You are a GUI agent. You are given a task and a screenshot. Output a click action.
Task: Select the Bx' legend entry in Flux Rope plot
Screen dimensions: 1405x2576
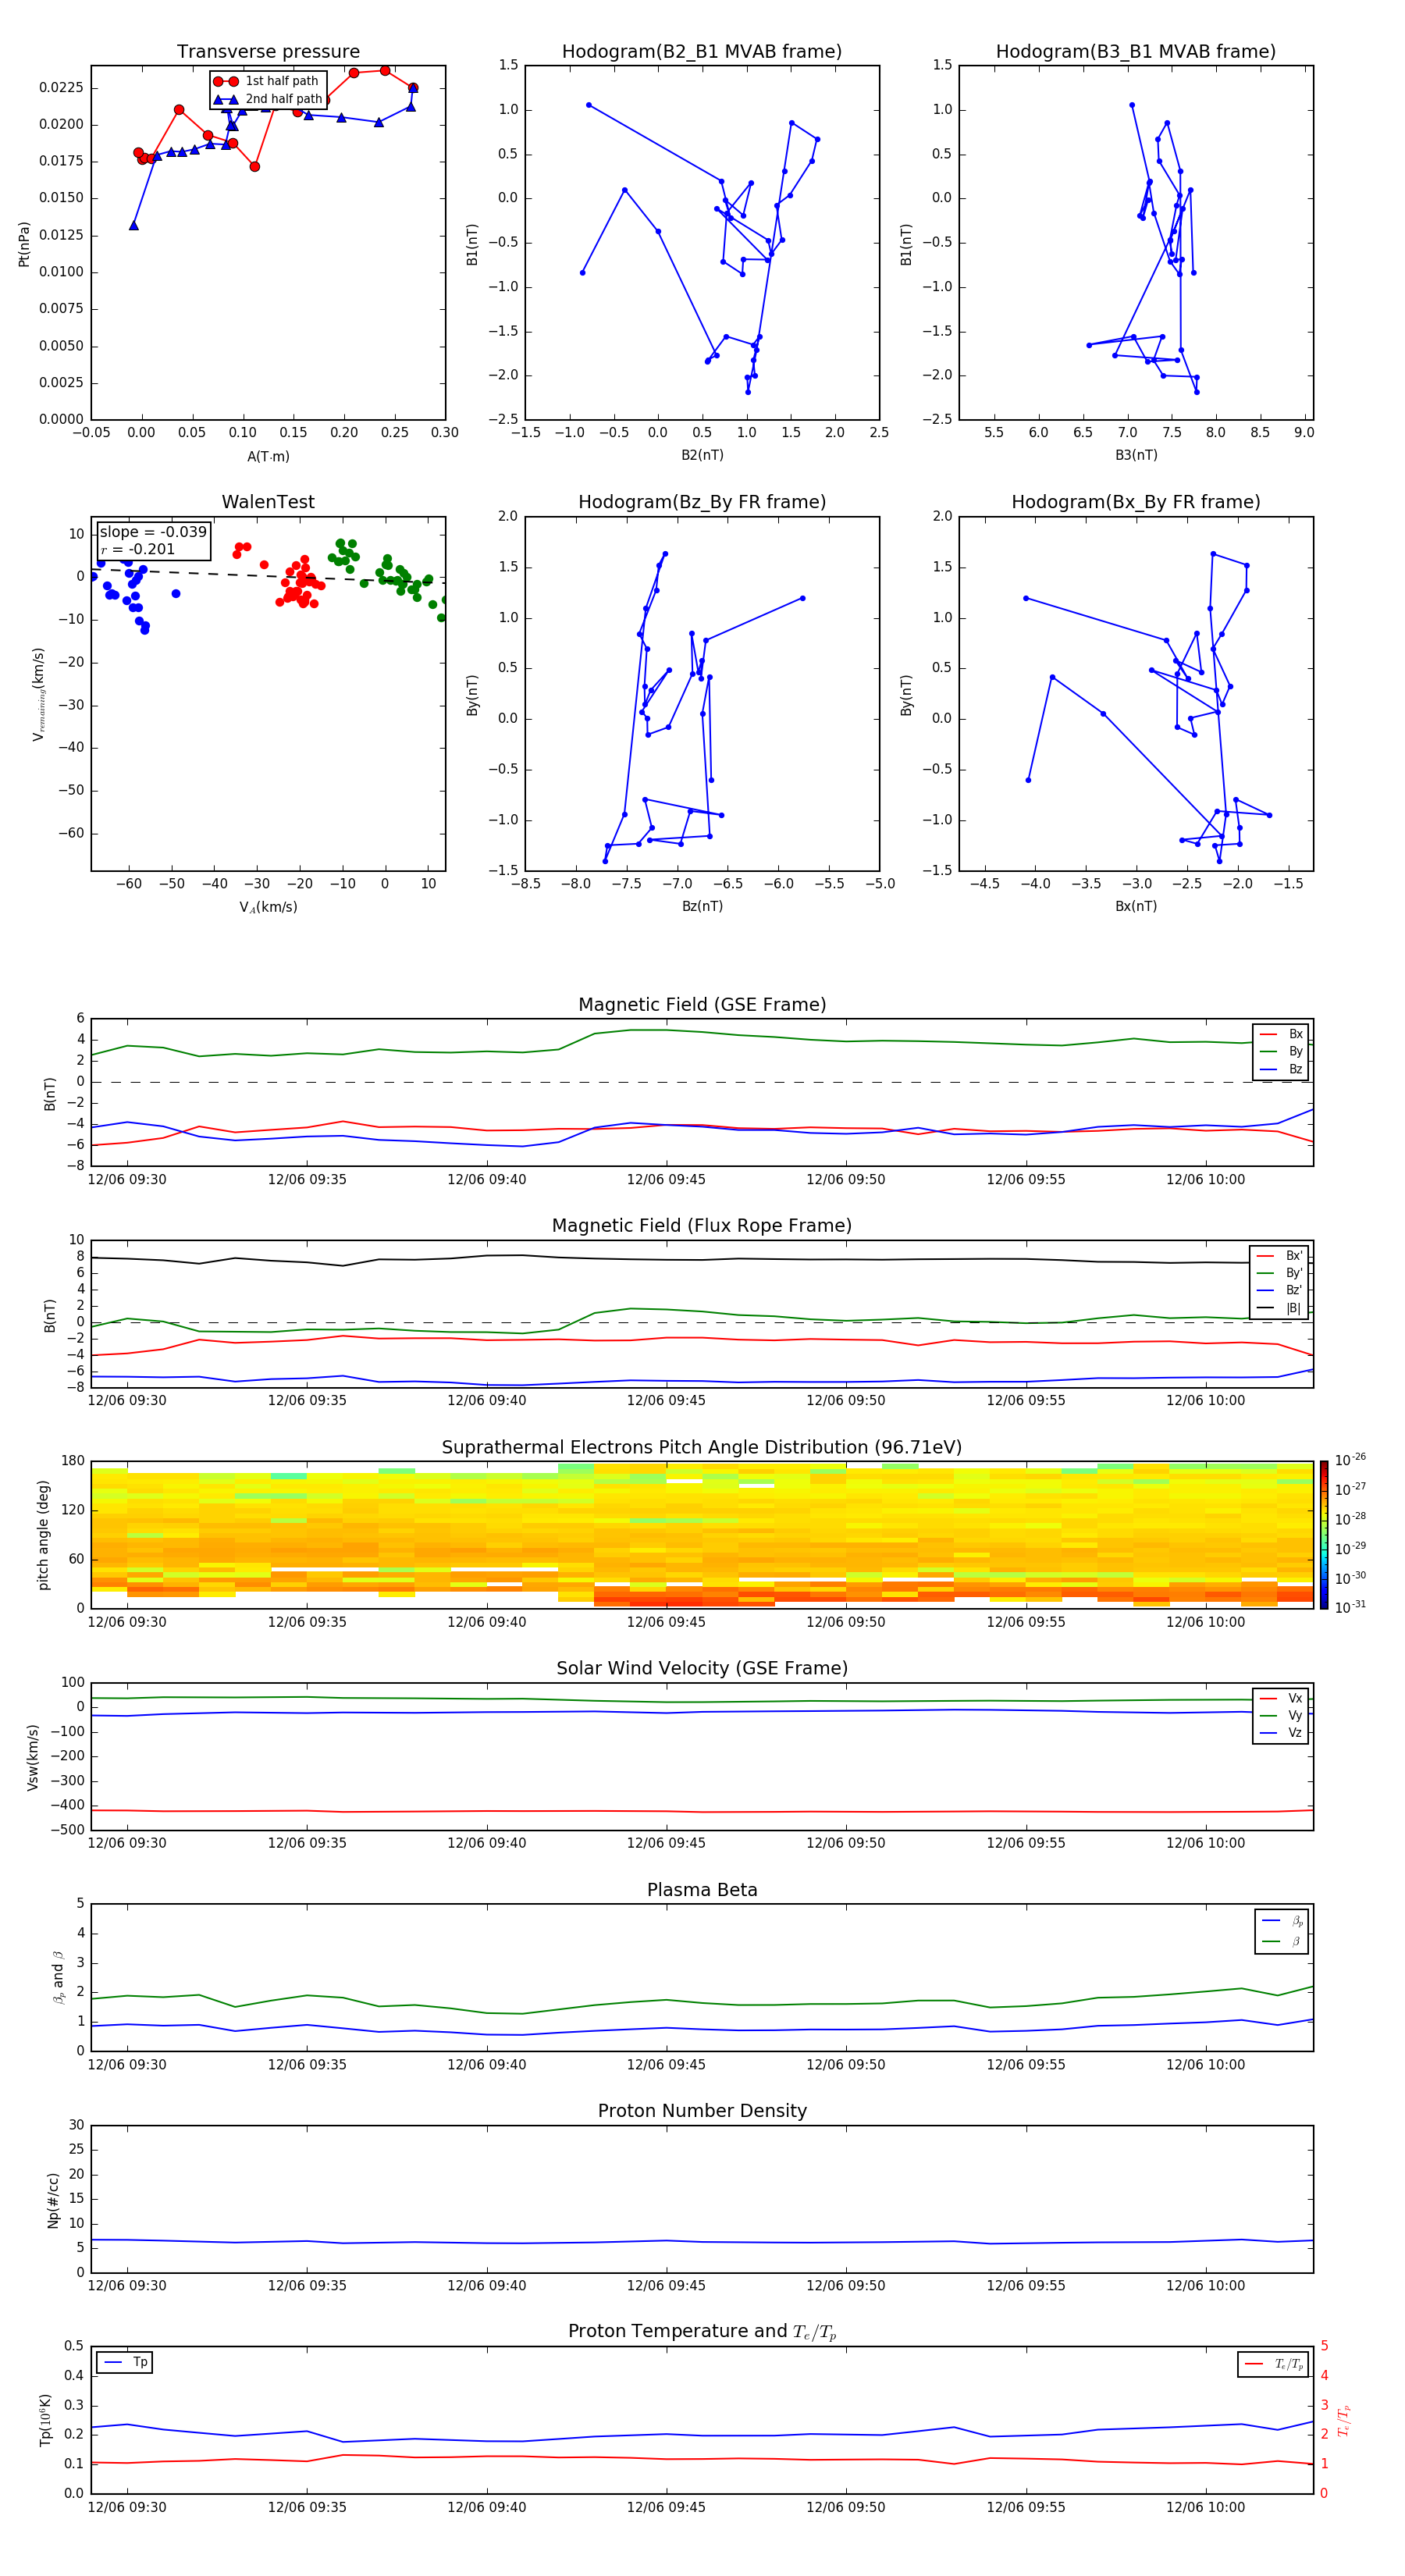coord(1280,1256)
